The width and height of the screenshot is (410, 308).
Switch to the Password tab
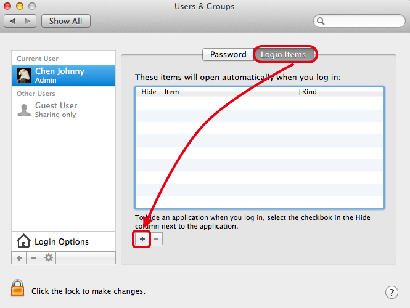coord(228,54)
